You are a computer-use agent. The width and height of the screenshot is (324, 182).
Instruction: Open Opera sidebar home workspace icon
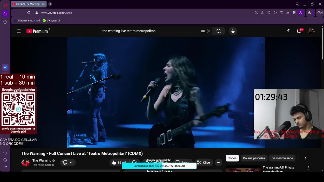coord(5,14)
